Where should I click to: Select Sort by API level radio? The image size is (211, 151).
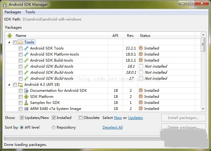[x=22, y=127]
